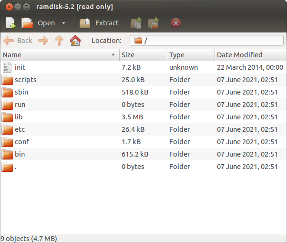
Task: Sort files by Size column header
Action: (x=143, y=55)
